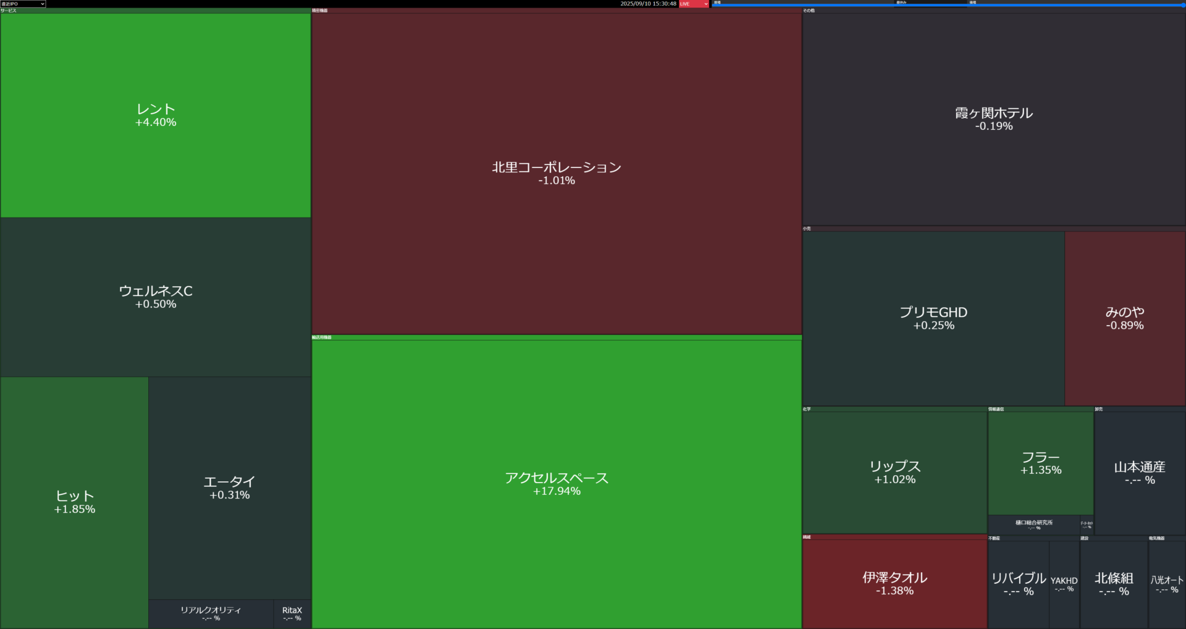Select the RitaX tile

[292, 614]
